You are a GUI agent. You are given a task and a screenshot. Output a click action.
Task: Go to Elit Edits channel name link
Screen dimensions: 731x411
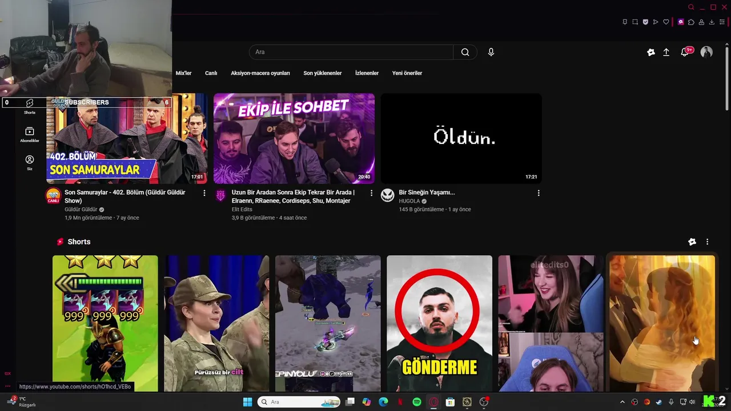pos(242,209)
